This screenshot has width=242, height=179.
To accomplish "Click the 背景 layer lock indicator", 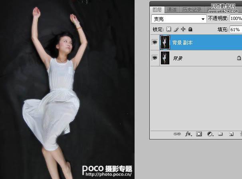I will [x=239, y=58].
